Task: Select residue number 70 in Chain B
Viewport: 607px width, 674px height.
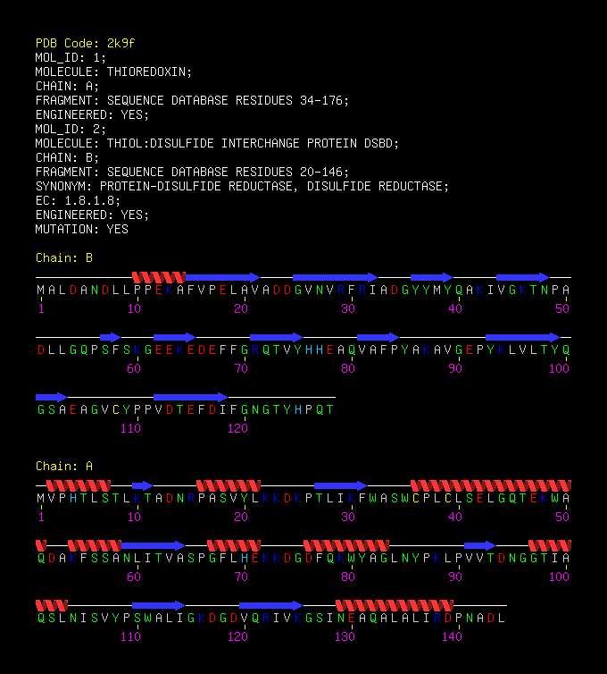Action: point(241,369)
